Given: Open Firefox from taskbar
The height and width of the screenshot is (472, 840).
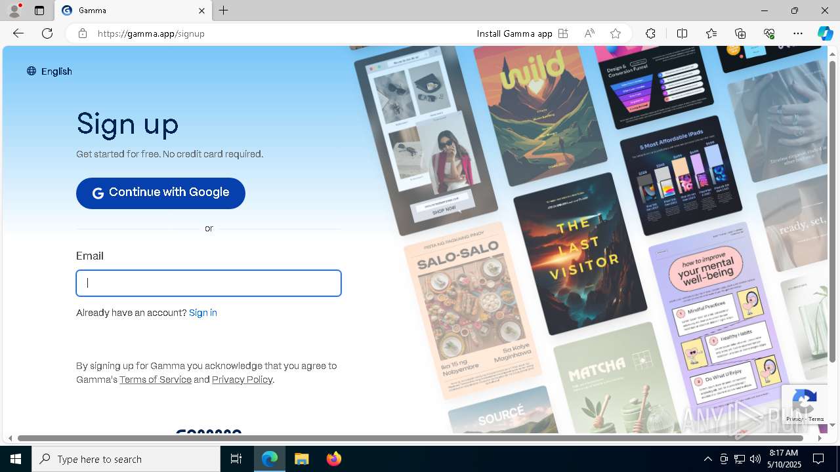Looking at the screenshot, I should [333, 459].
